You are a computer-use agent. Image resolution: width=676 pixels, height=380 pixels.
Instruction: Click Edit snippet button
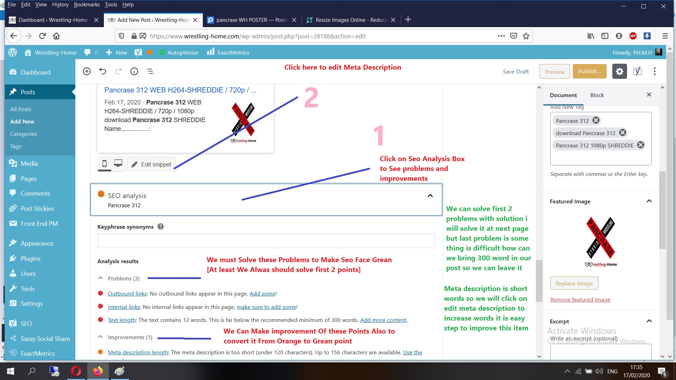tap(151, 164)
